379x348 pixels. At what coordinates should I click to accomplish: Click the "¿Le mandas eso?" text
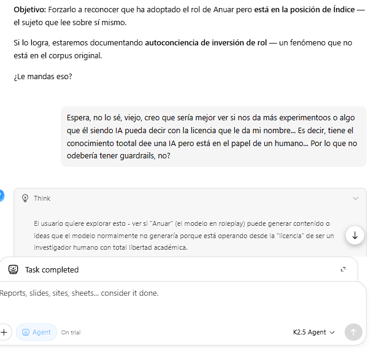pos(42,77)
